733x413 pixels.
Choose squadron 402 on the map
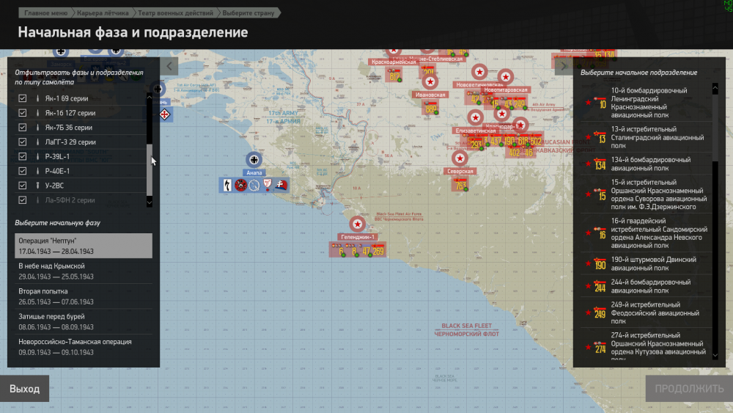click(x=515, y=153)
